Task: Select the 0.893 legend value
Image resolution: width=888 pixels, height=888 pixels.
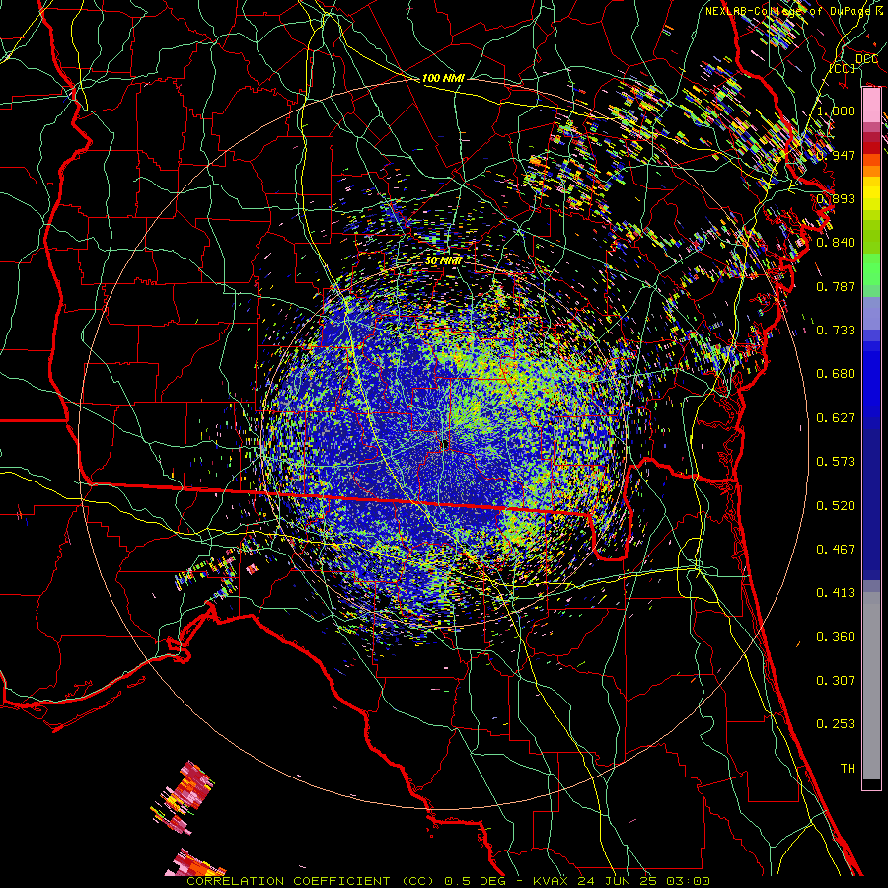Action: pyautogui.click(x=836, y=198)
